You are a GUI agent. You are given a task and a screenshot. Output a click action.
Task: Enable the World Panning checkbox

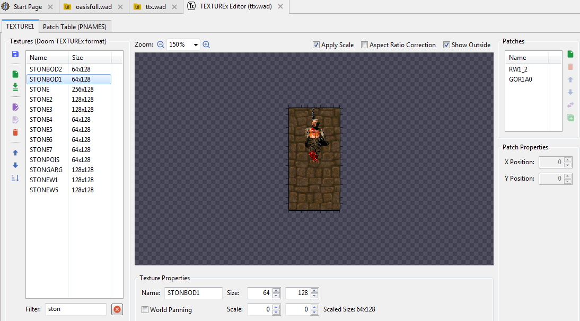pyautogui.click(x=145, y=309)
